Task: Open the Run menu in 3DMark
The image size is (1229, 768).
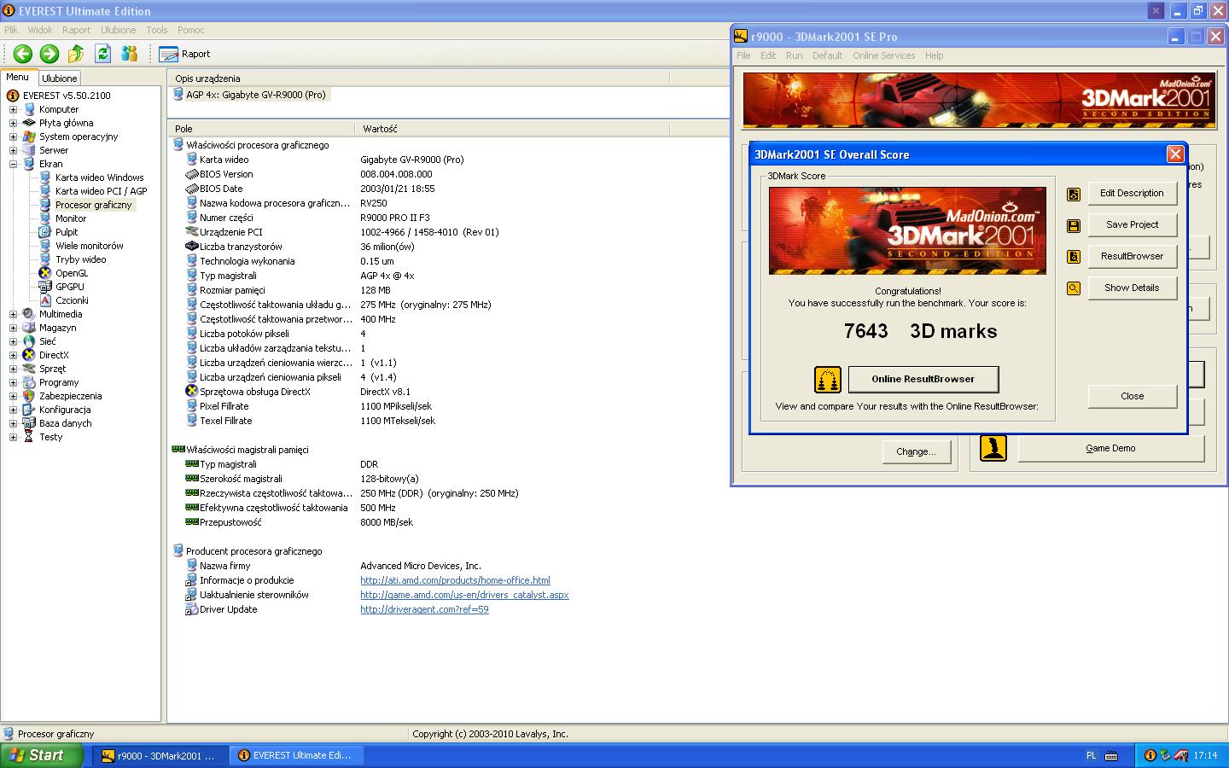Action: [794, 55]
